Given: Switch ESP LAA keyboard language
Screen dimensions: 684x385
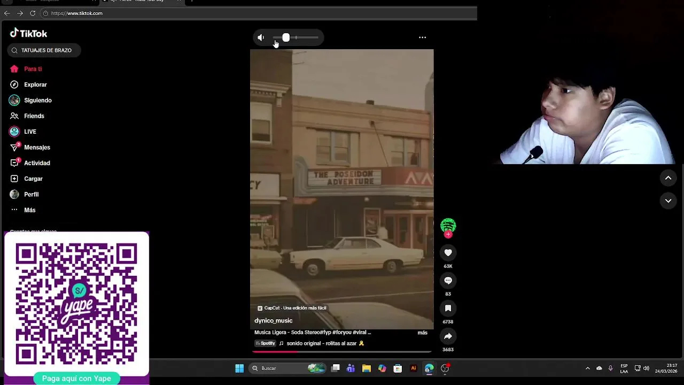Looking at the screenshot, I should 624,368.
